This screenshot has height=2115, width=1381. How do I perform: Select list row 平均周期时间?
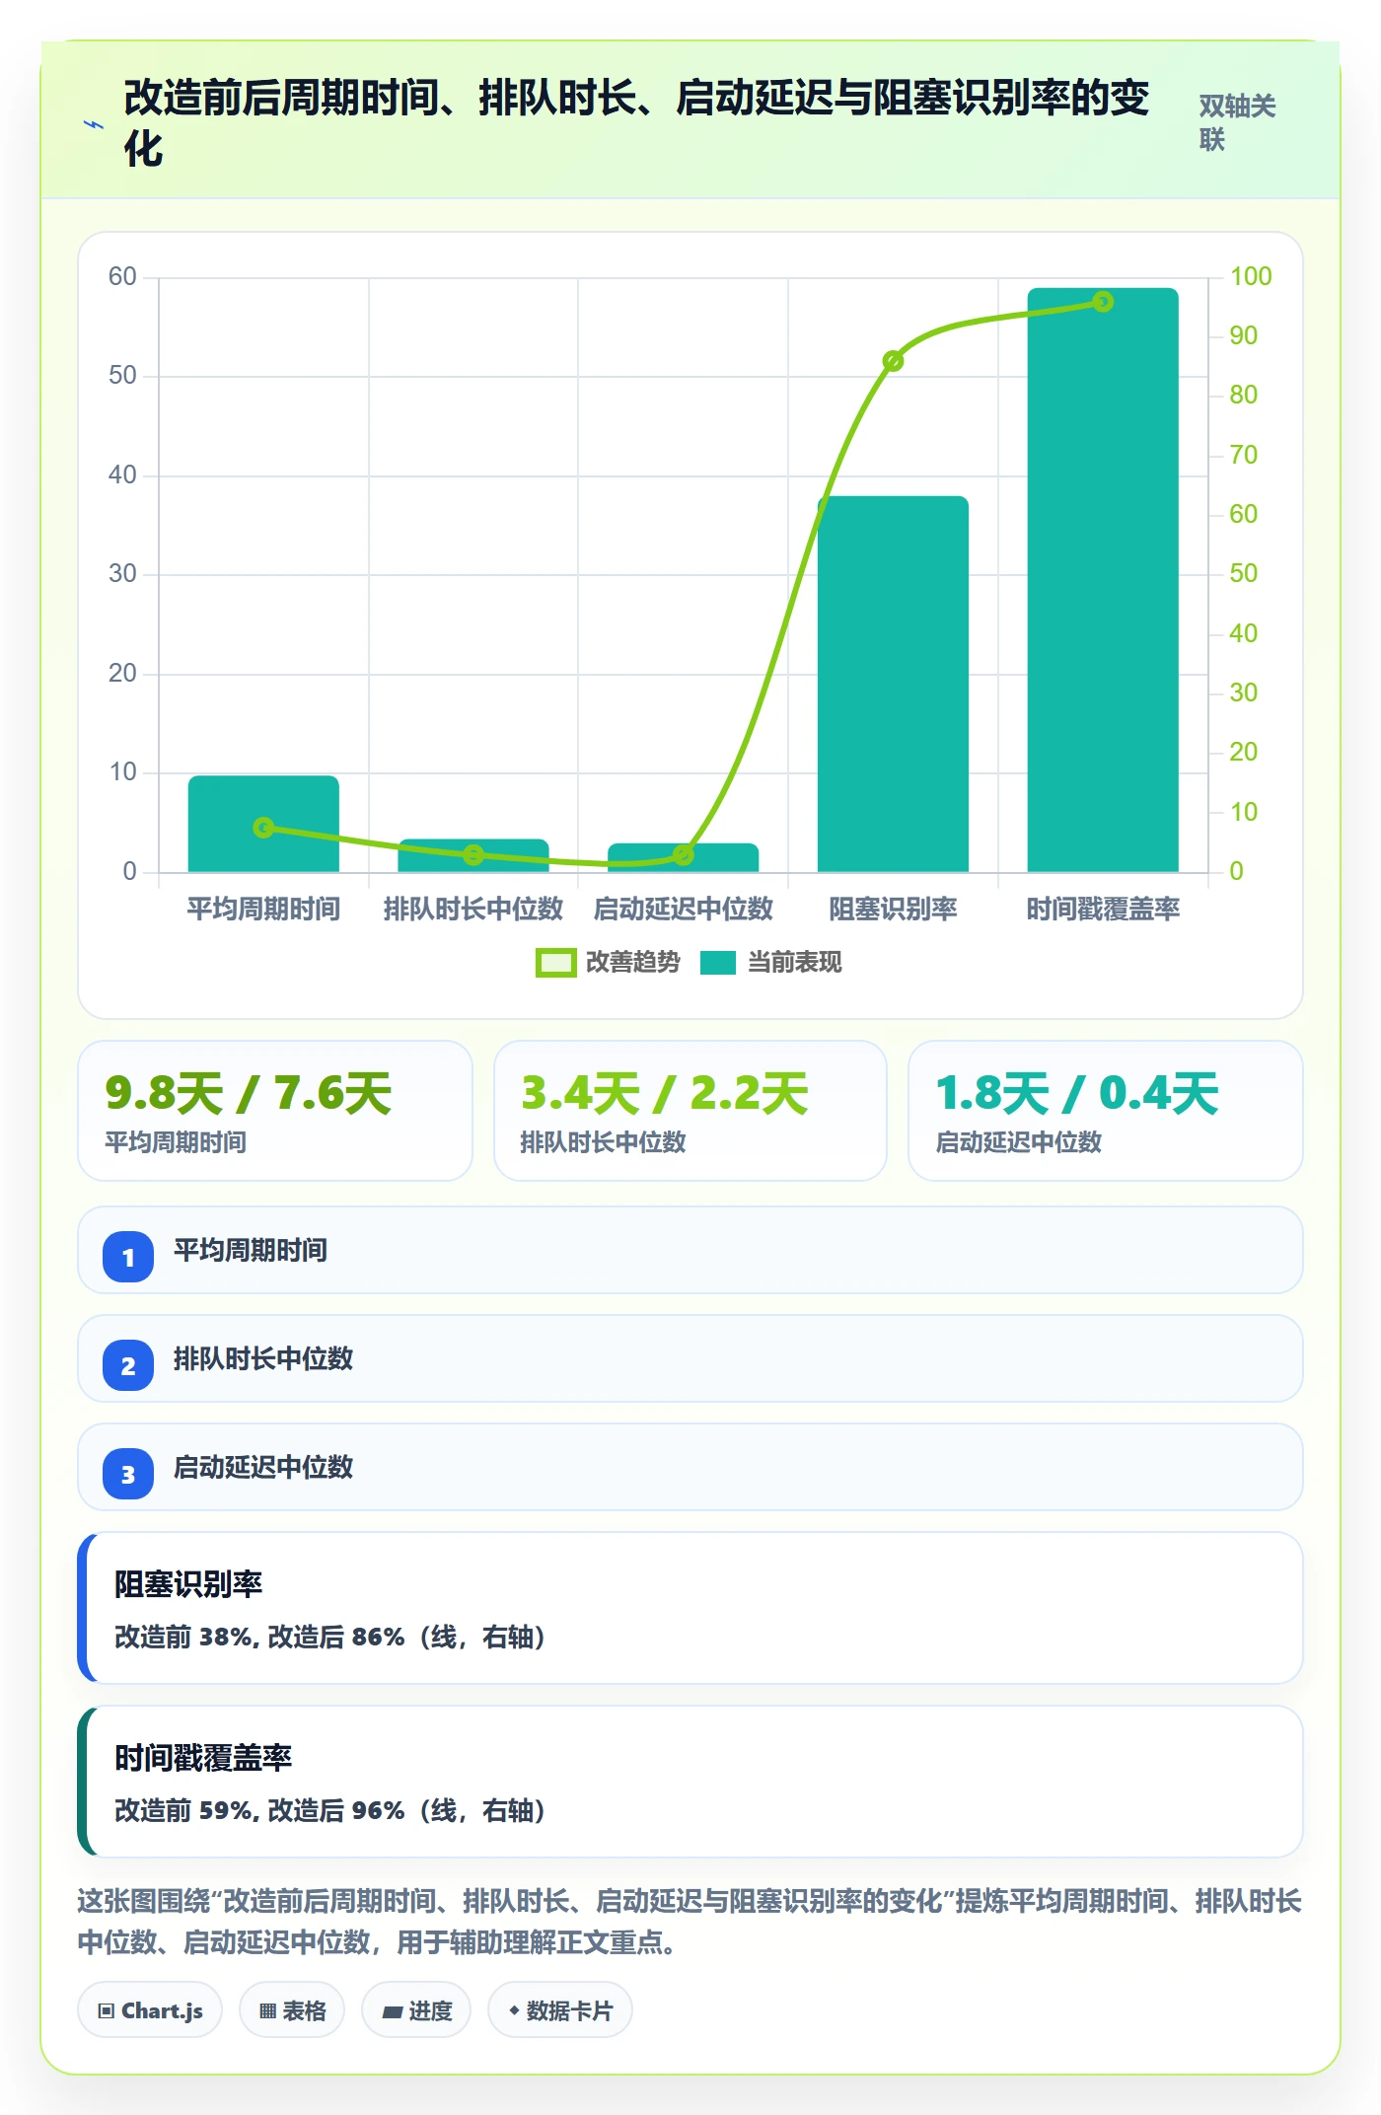pyautogui.click(x=690, y=1250)
